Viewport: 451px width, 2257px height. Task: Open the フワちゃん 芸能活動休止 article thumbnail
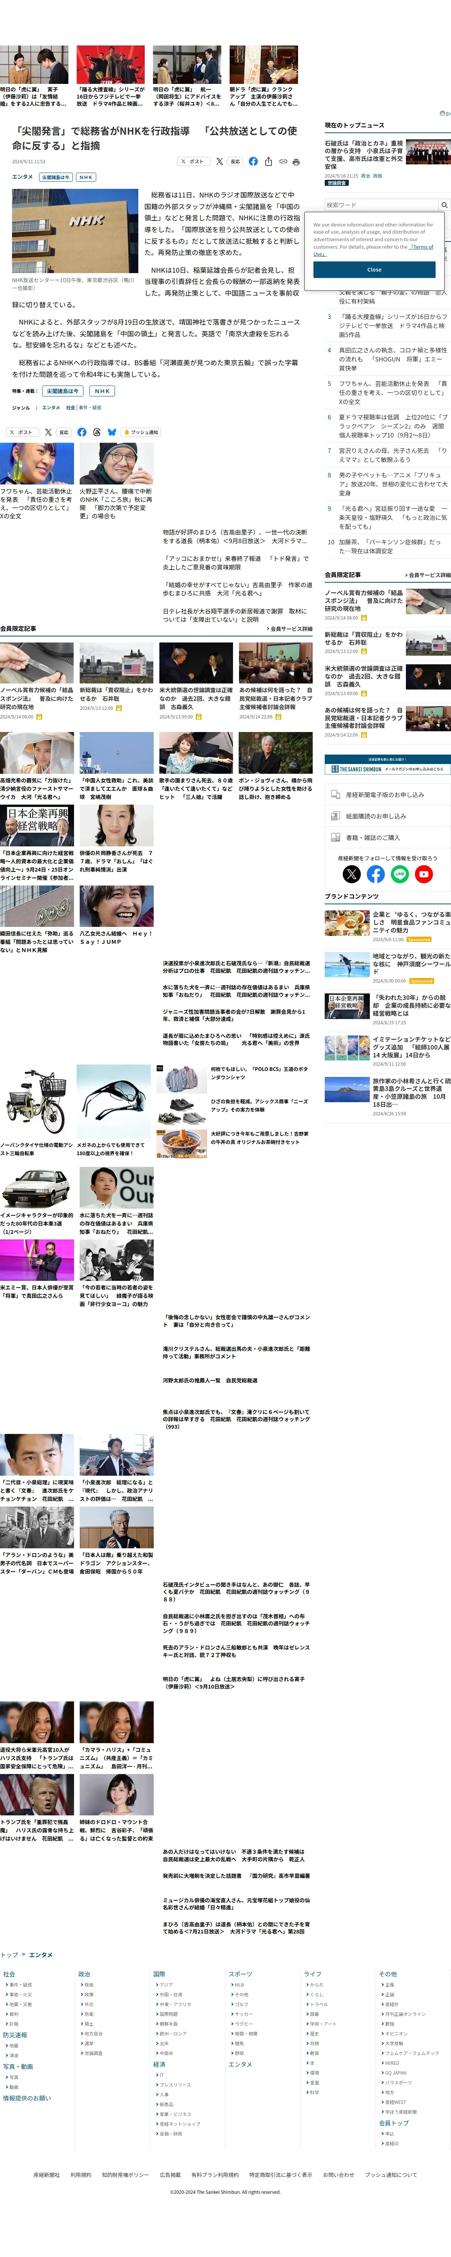tap(37, 463)
